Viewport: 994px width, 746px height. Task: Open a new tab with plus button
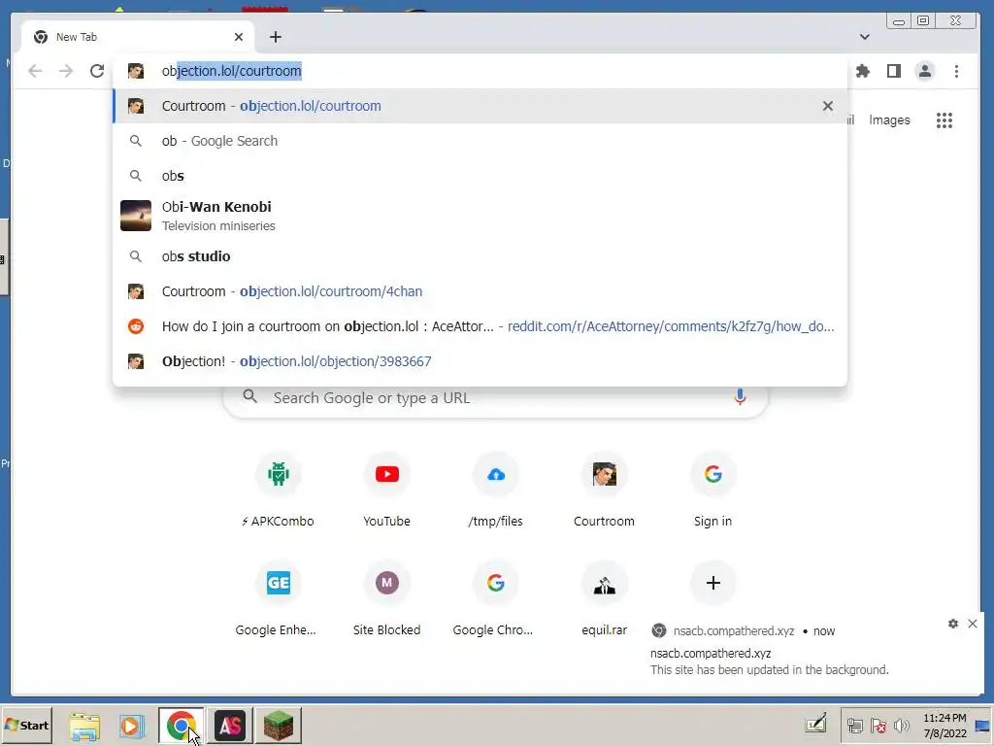coord(275,37)
